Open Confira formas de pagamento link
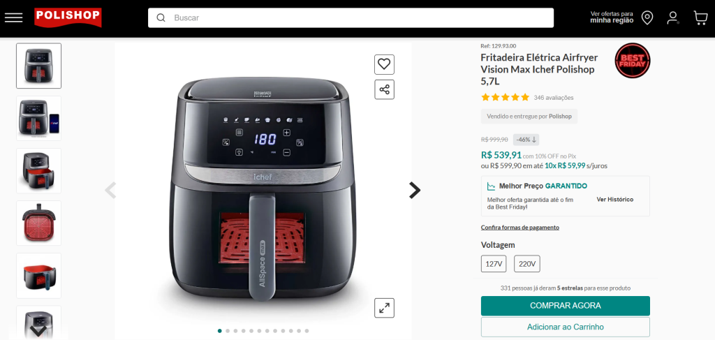Screen dimensions: 715x340 pos(519,228)
